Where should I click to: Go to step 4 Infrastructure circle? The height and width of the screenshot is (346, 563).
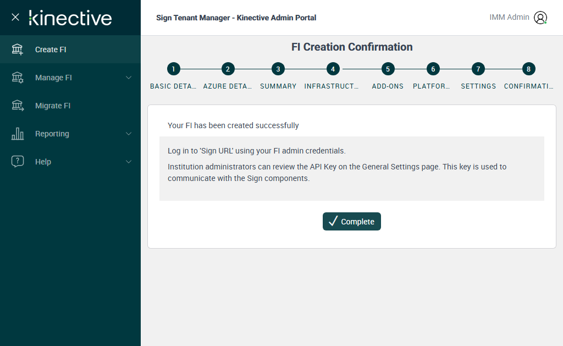[333, 69]
